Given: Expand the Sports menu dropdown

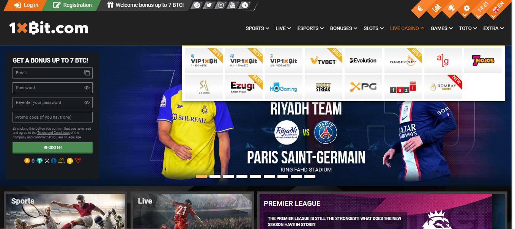Looking at the screenshot, I should click(257, 28).
